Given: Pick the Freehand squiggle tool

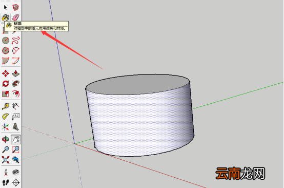Looking at the screenshot, I should coord(16,40).
